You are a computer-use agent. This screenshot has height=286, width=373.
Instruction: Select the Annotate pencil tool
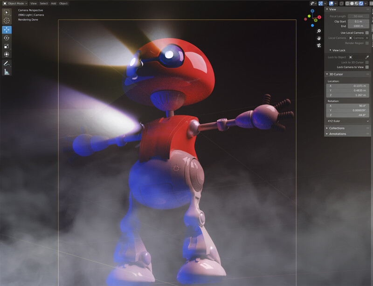[7, 63]
